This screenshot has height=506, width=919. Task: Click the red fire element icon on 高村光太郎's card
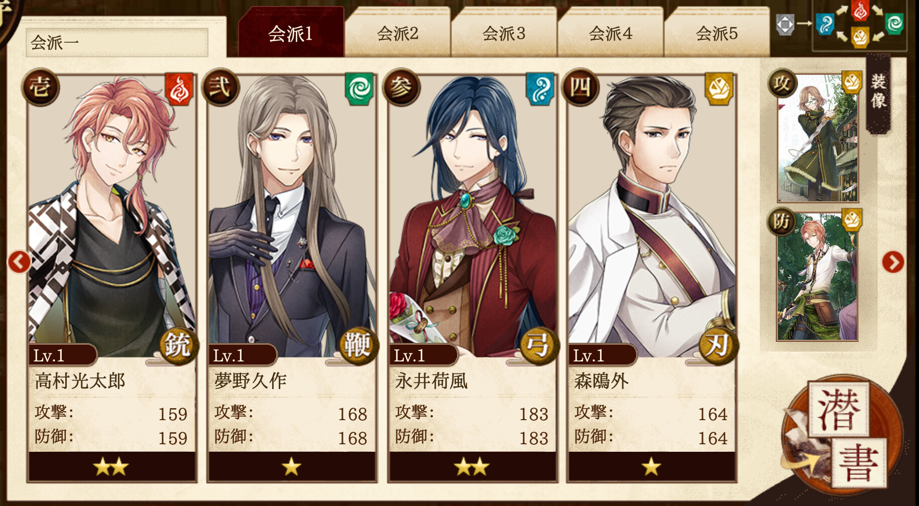point(179,89)
